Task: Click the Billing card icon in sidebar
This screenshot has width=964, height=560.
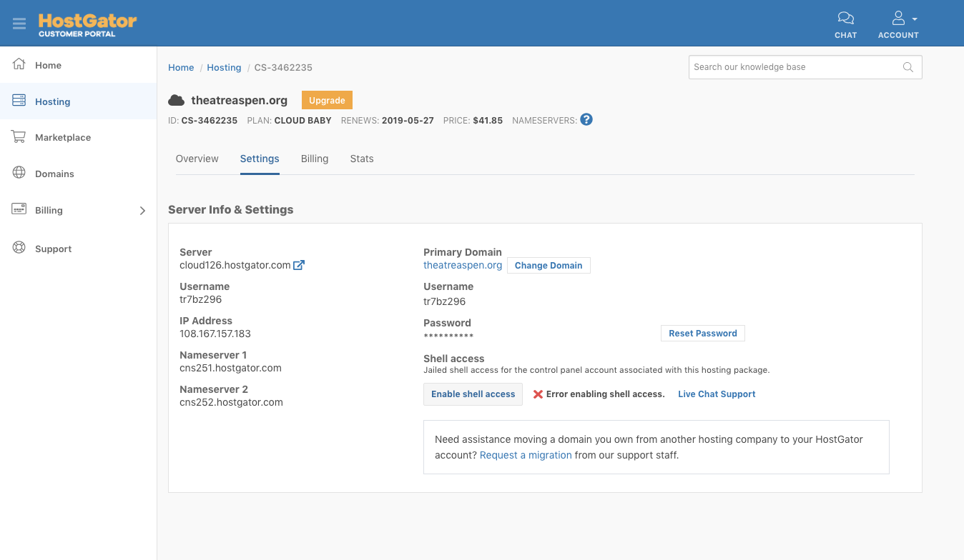Action: 19,209
